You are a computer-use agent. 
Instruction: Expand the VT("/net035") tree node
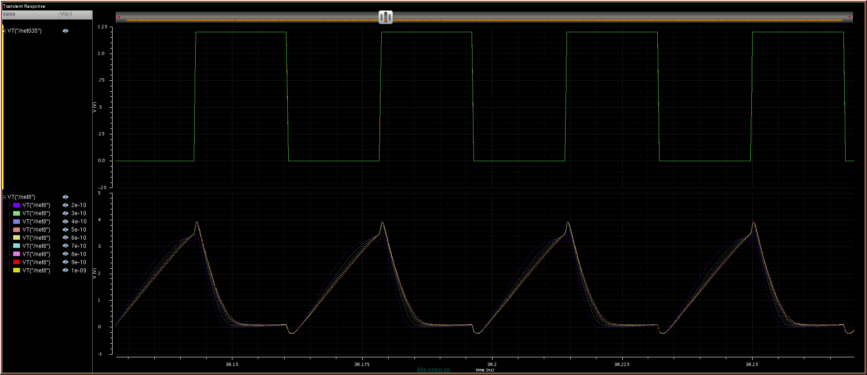coord(4,31)
